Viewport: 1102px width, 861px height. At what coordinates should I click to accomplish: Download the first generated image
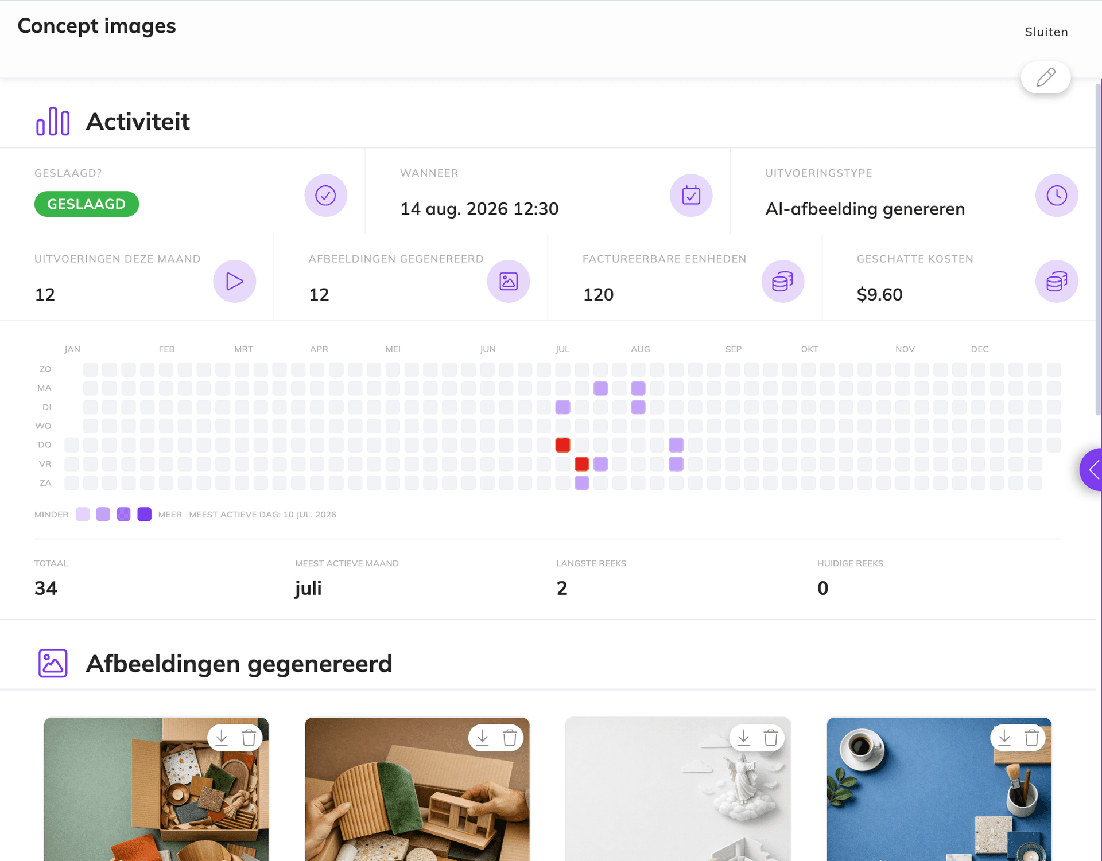(222, 738)
